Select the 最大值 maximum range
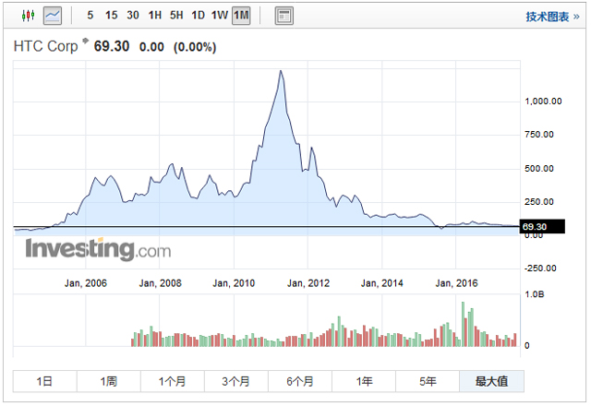591x406 pixels. coord(491,381)
